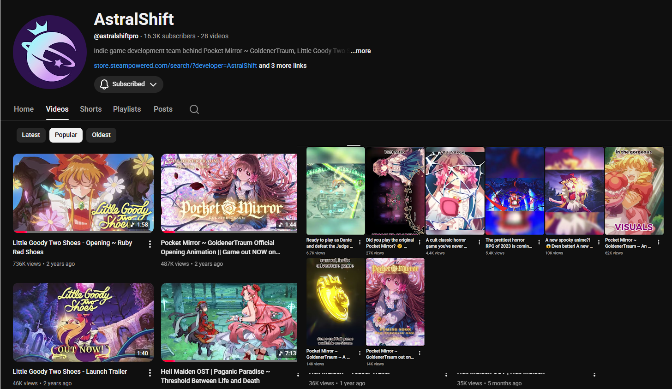Click the 'AstralShift' channel name heading
The image size is (672, 389).
click(x=134, y=19)
